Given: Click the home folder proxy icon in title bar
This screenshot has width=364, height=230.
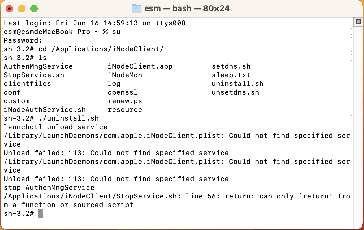Looking at the screenshot, I should (x=137, y=9).
